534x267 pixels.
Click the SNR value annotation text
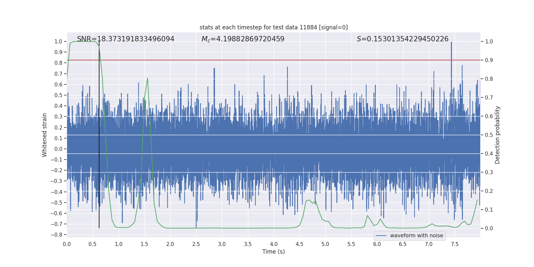pyautogui.click(x=125, y=39)
